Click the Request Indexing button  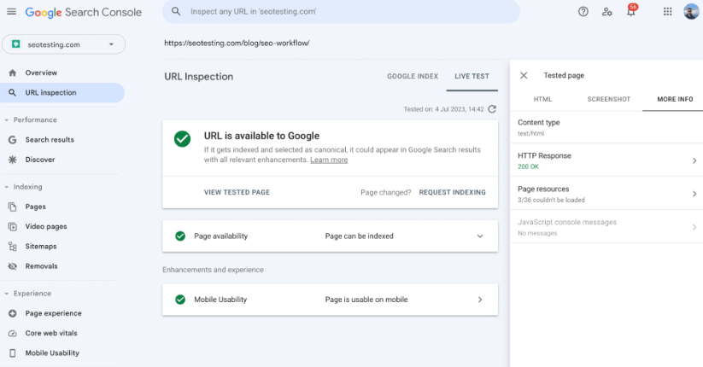pos(452,192)
